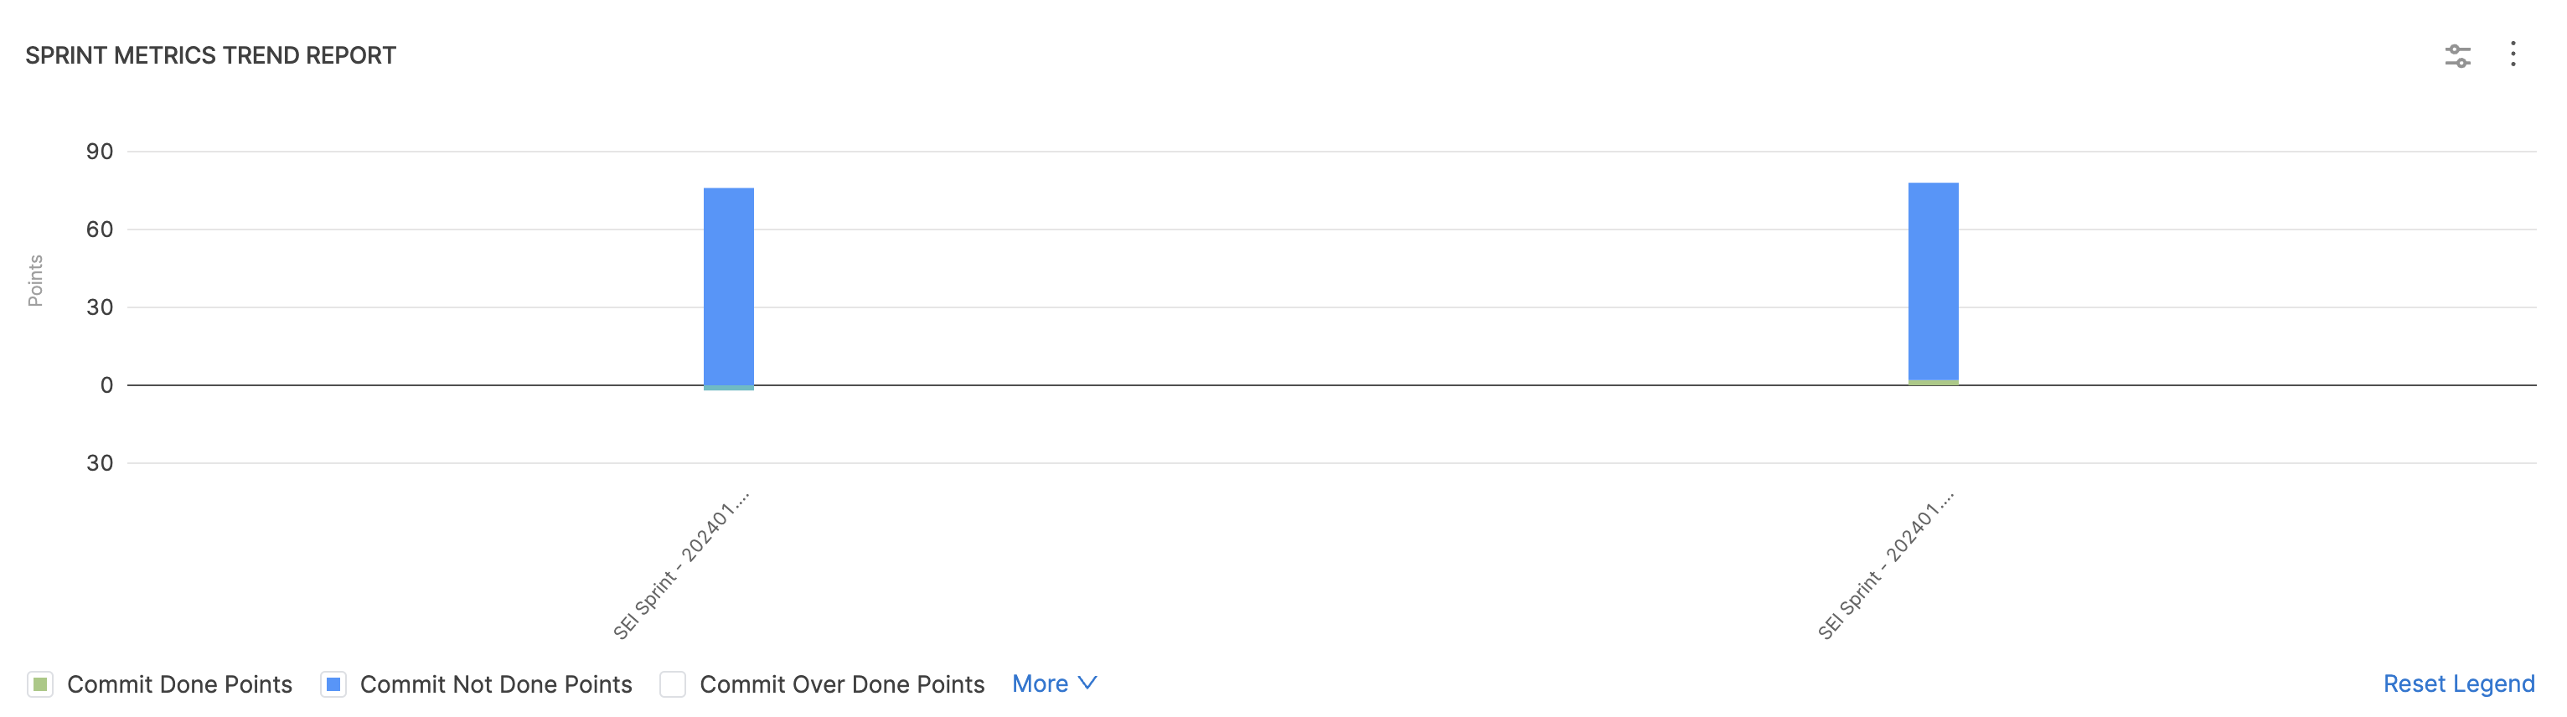
Task: Click green segment at base of second bar
Action: point(1934,383)
